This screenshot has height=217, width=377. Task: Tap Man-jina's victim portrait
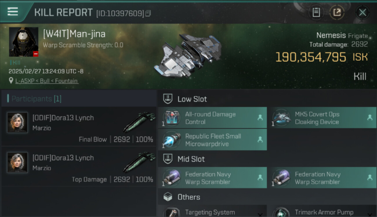[23, 42]
